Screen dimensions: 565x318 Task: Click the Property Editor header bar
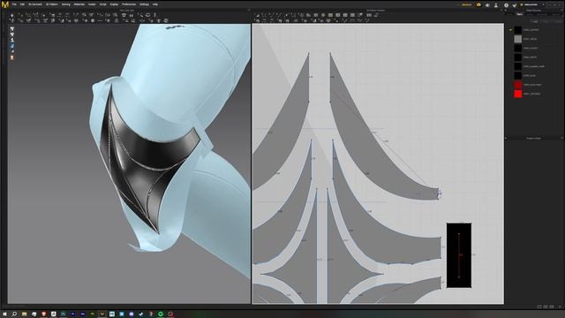click(534, 138)
